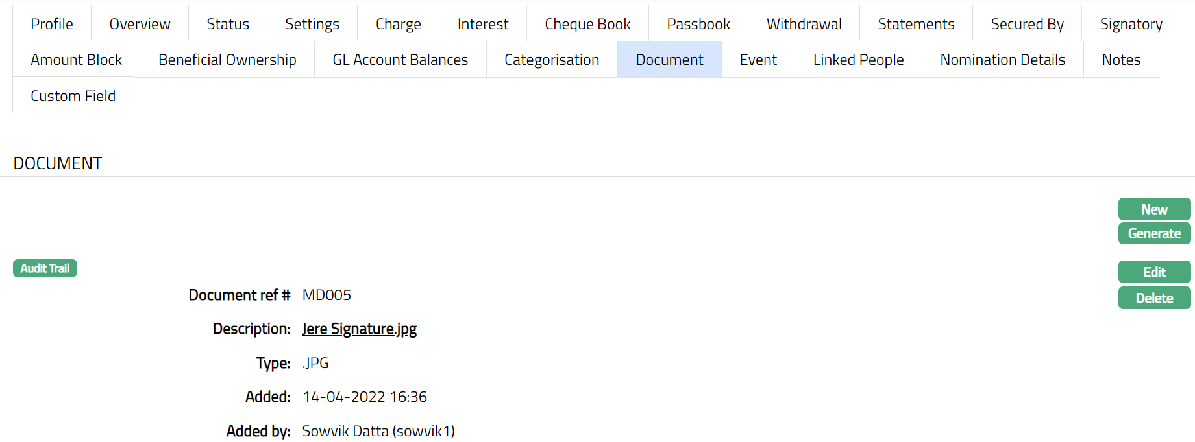Viewport: 1195px width, 442px height.
Task: Select the Notes tab
Action: tap(1121, 60)
